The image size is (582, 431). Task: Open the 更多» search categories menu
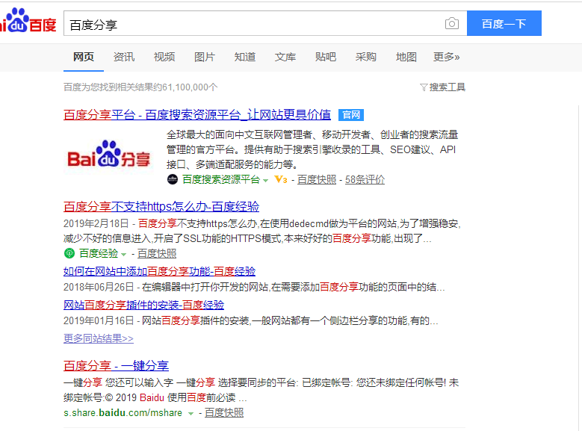[446, 57]
